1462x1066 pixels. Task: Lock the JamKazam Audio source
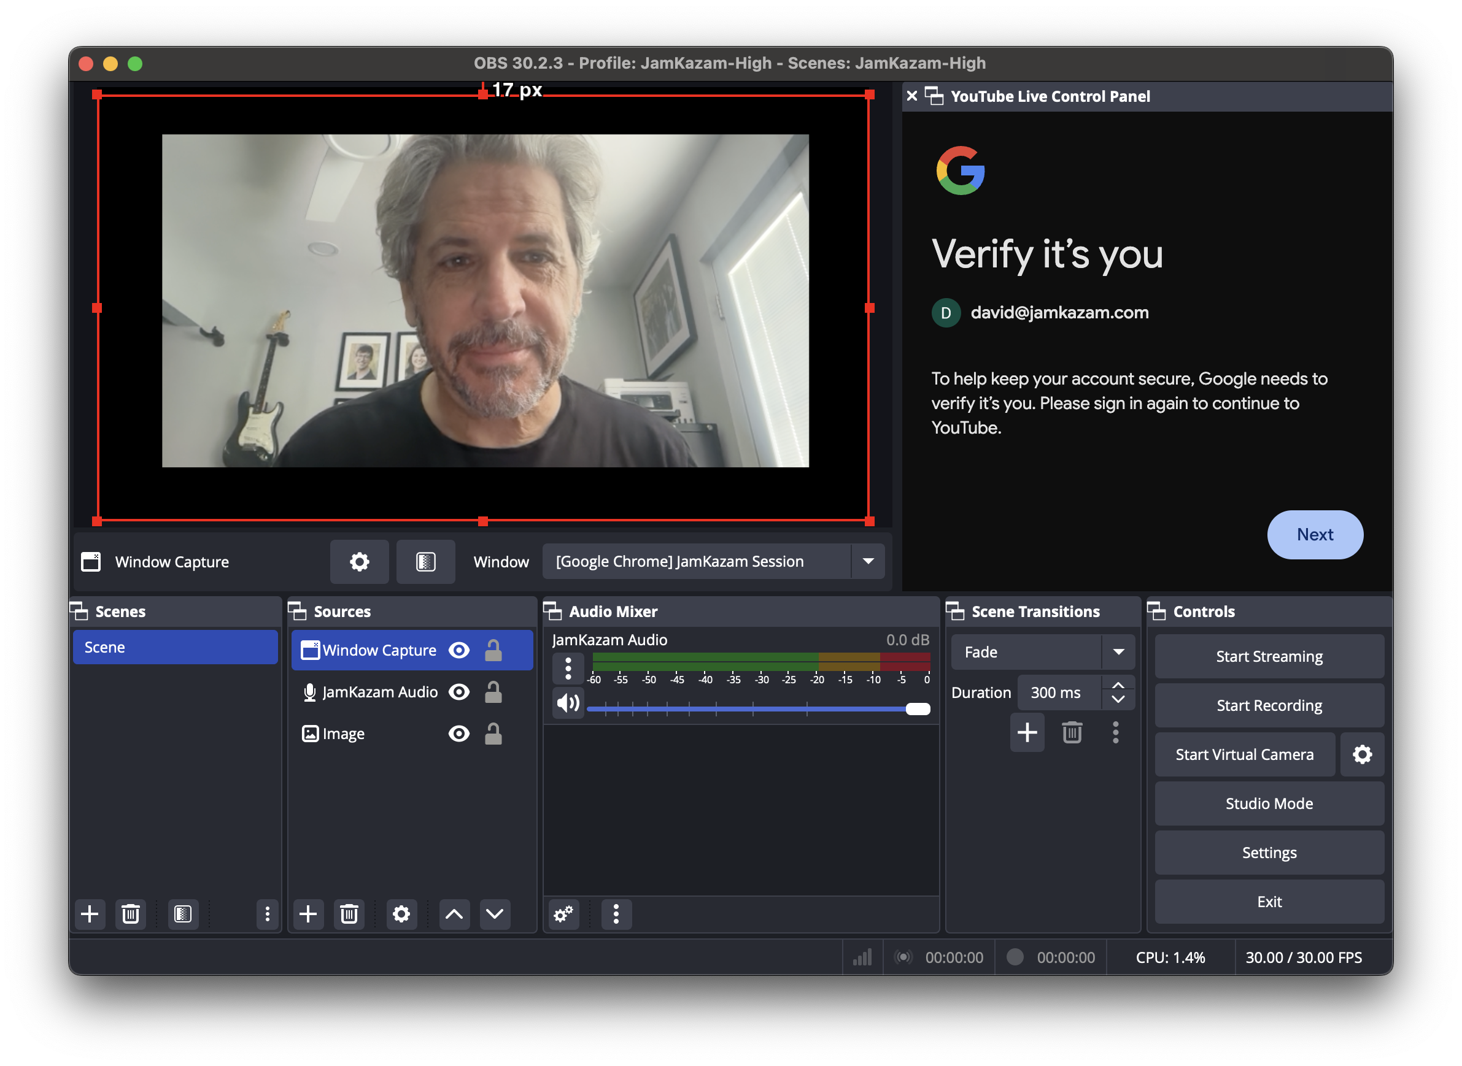[493, 692]
